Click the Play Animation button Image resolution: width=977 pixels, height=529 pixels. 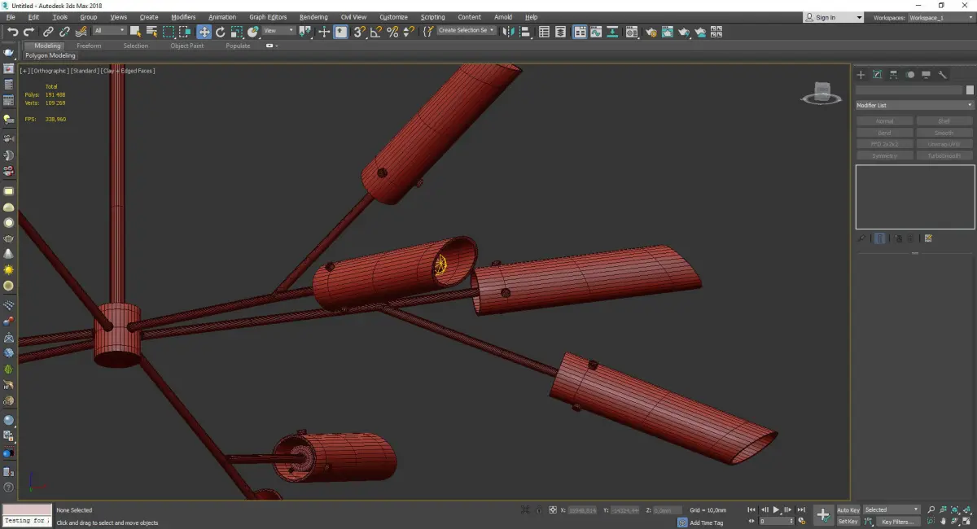(x=776, y=509)
